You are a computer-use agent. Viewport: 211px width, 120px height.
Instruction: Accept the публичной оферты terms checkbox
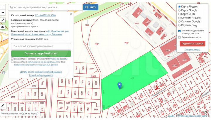[x=12, y=59]
